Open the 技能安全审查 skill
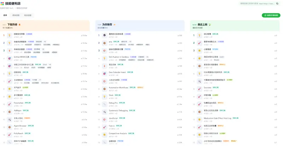283x146 pixels. 45,35
